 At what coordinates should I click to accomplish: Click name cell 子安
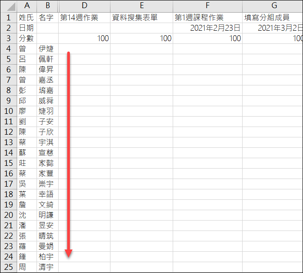(47, 122)
